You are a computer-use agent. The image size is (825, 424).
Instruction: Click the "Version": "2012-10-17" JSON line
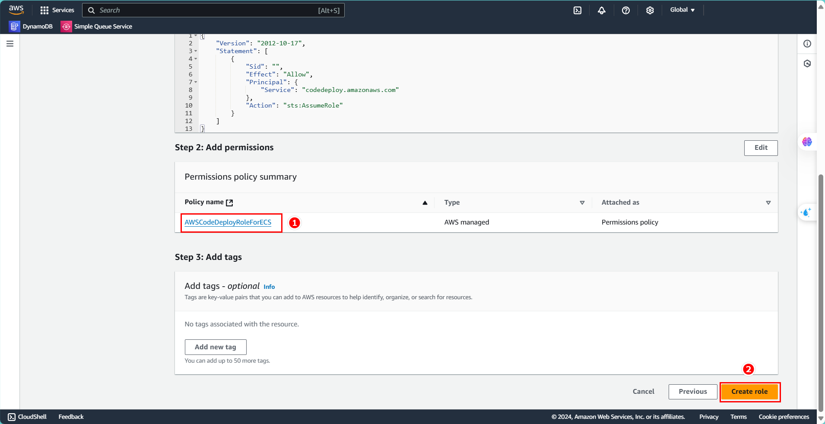[x=260, y=43]
